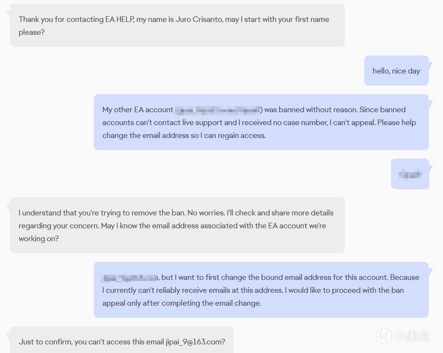
Task: Click the "hello, nice day" chat bubble
Action: (396, 71)
